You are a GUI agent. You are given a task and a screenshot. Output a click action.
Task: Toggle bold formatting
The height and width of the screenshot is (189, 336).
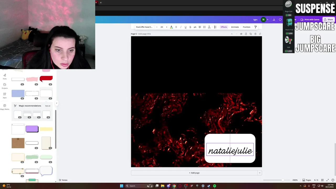(176, 27)
